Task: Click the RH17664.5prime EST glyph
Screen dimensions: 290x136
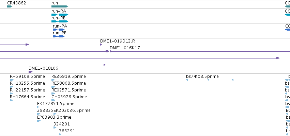Action: (11, 100)
